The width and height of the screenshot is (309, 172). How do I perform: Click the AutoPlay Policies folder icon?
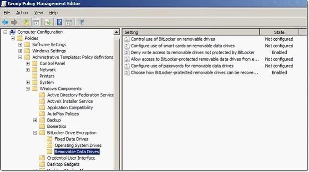click(42, 114)
